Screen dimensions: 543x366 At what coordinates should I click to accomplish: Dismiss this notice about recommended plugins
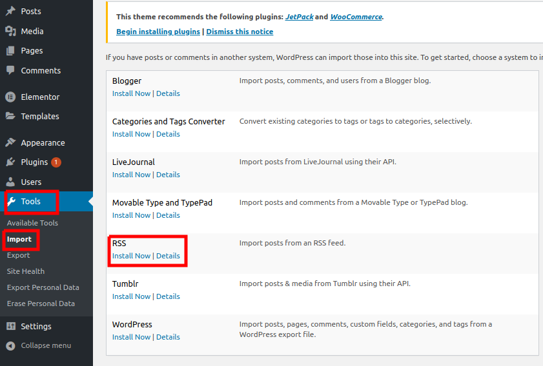click(x=240, y=32)
